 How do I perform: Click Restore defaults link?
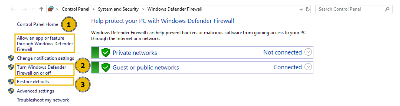[x=33, y=82]
